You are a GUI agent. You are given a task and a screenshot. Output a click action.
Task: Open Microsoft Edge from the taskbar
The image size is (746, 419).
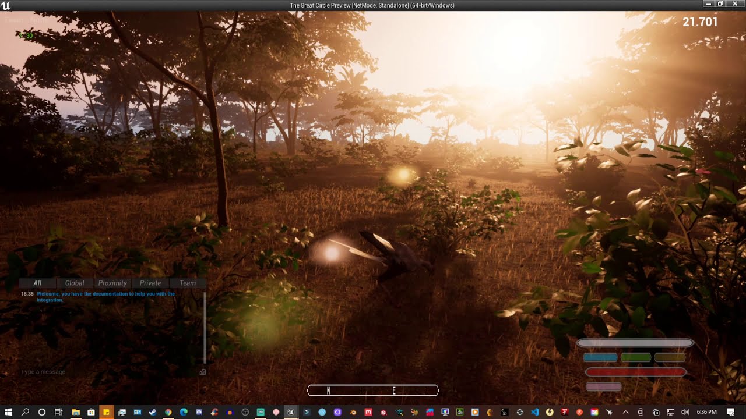[184, 412]
